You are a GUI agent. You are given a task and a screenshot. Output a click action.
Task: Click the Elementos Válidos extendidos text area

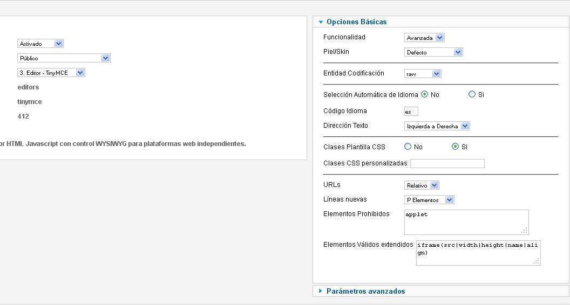click(478, 253)
